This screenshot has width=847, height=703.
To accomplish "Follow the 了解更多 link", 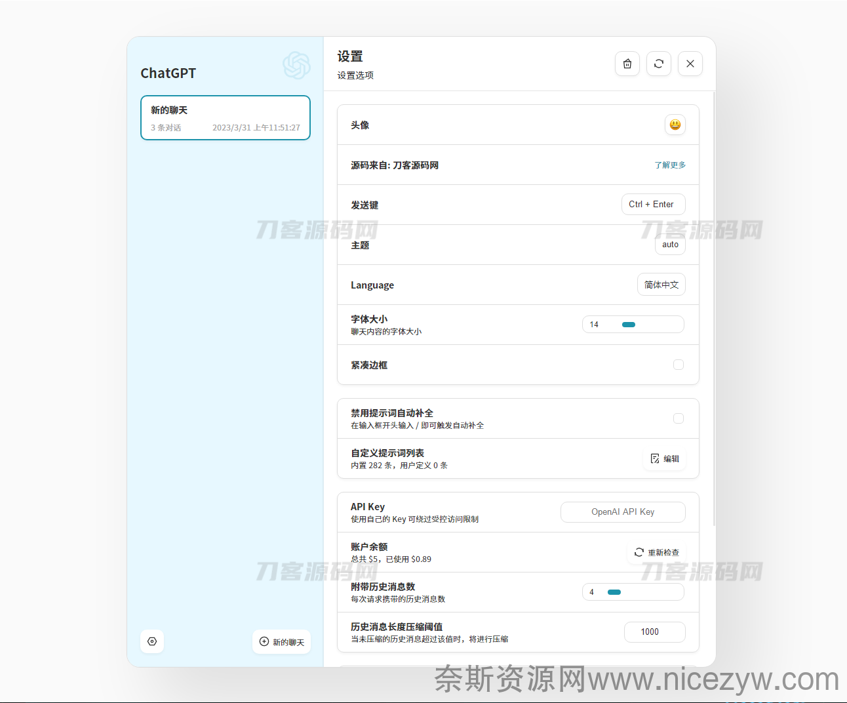I will pos(670,165).
